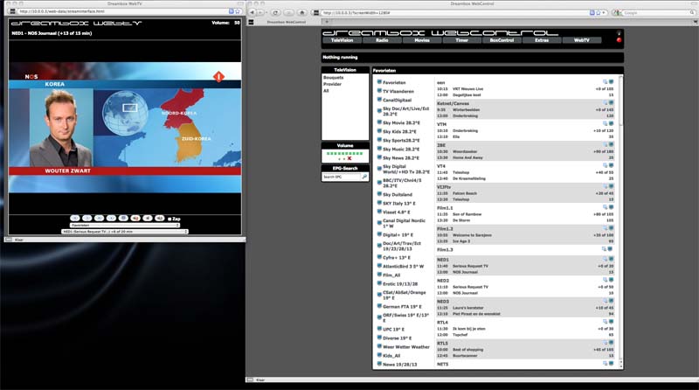Click the EPG search magnifier icon
The width and height of the screenshot is (699, 390).
(364, 178)
